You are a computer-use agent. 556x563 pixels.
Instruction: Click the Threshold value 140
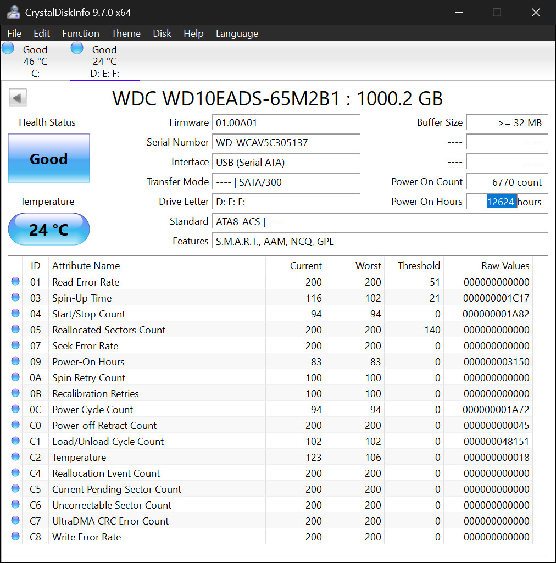[432, 330]
